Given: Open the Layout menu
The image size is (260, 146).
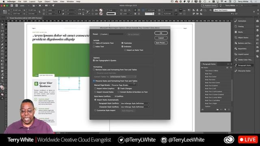Looking at the screenshot, I should point(32,2).
